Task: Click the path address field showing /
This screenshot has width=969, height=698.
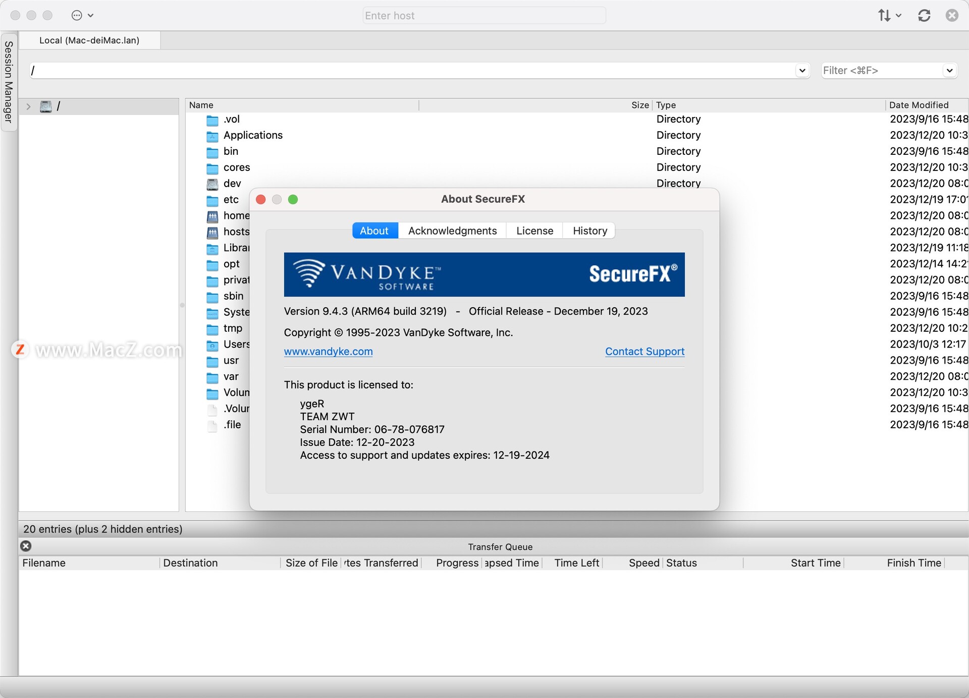Action: point(411,71)
